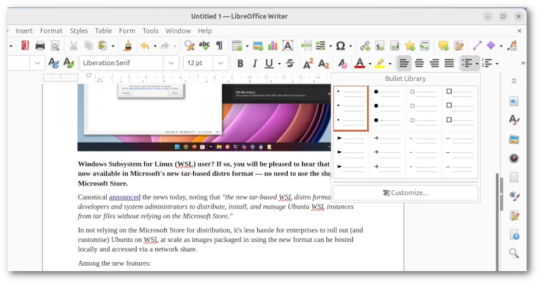Open font name dropdown arrow
The width and height of the screenshot is (540, 284).
pos(171,63)
